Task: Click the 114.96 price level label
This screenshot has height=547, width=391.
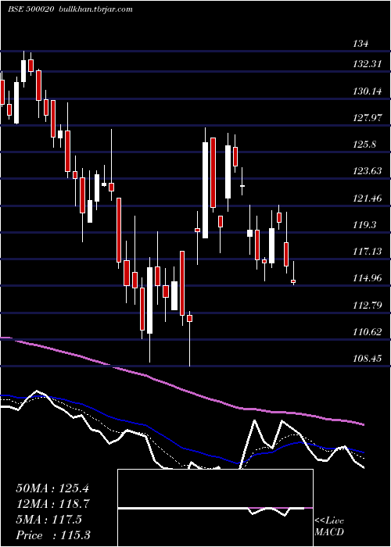Action: coord(368,278)
